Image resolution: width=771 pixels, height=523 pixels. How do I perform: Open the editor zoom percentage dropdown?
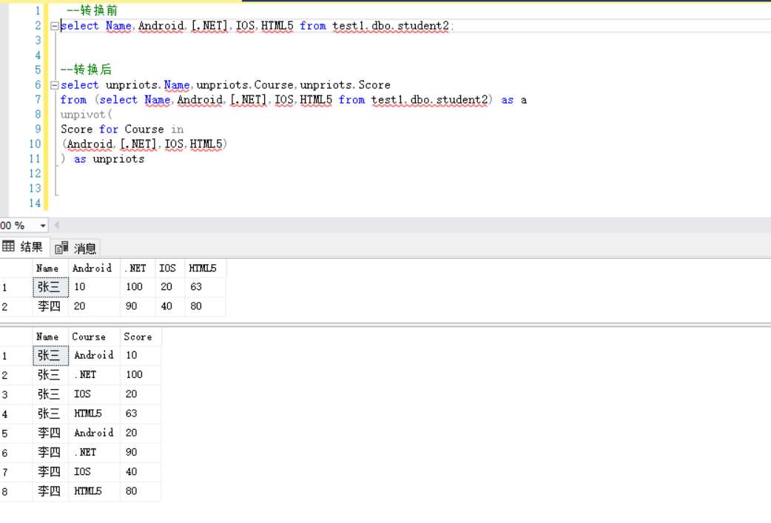43,226
